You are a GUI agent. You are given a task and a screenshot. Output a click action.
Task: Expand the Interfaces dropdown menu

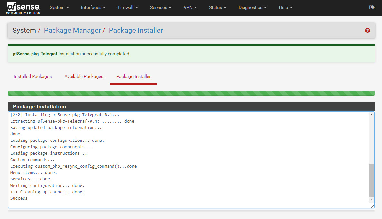tap(93, 7)
